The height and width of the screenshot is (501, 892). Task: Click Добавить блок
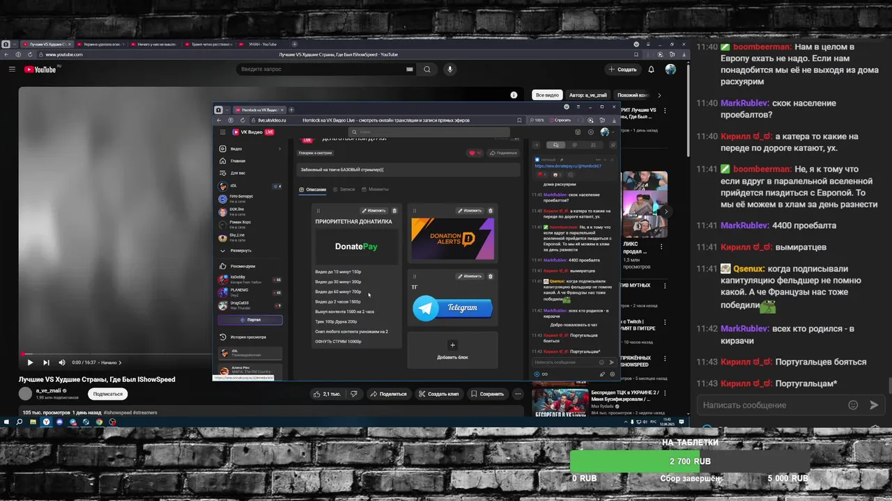[452, 350]
